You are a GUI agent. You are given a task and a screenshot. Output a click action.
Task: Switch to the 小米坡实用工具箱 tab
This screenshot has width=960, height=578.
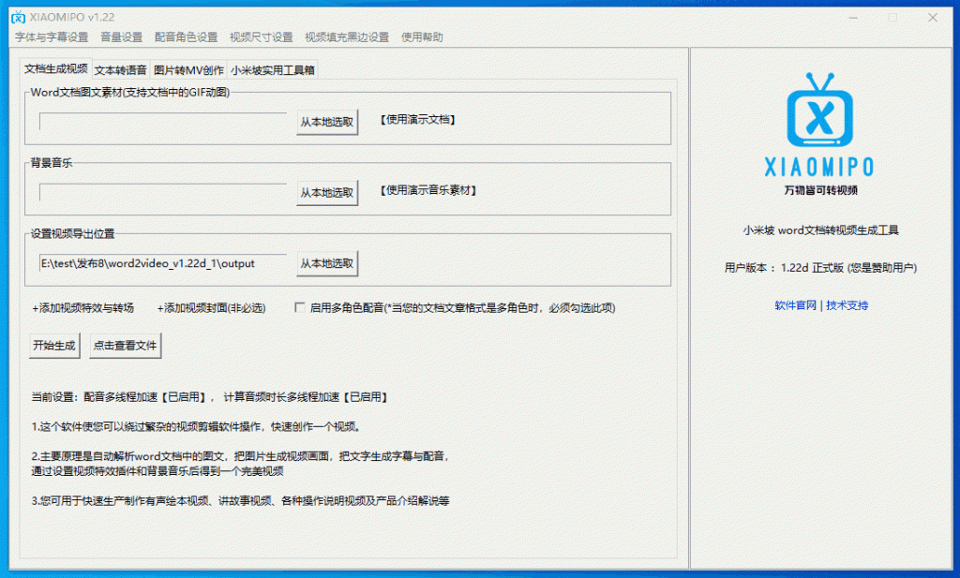(273, 70)
